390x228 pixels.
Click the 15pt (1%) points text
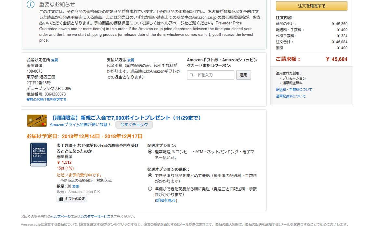(x=65, y=168)
